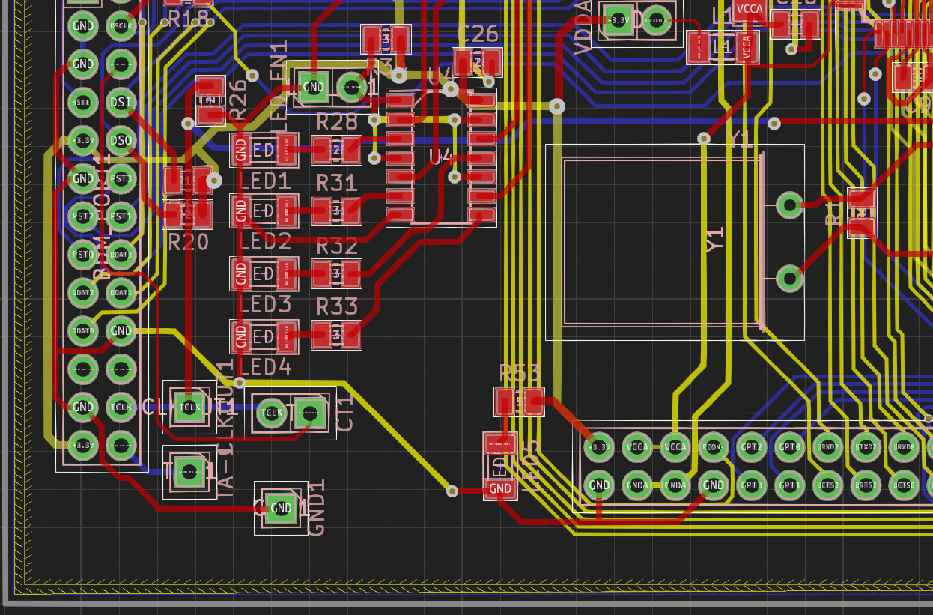The height and width of the screenshot is (615, 933).
Task: Click the DDAT3 header pad
Action: coord(121,255)
